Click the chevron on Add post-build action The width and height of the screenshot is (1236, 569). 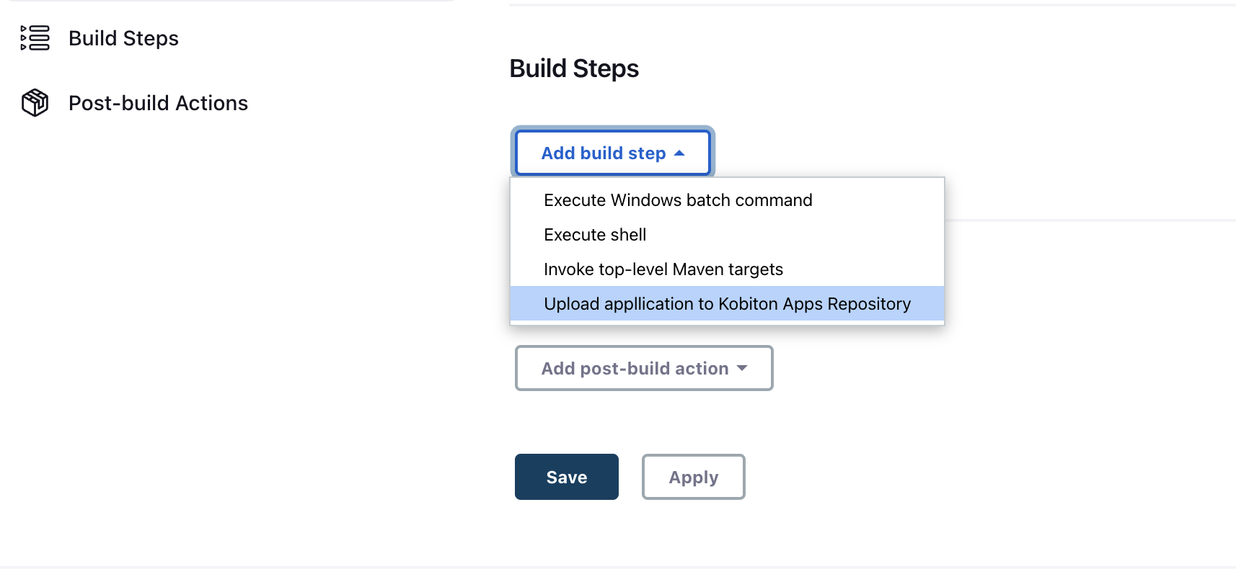coord(742,368)
